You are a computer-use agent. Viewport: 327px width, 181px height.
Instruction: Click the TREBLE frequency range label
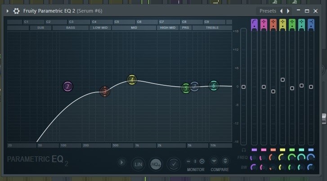(212, 28)
